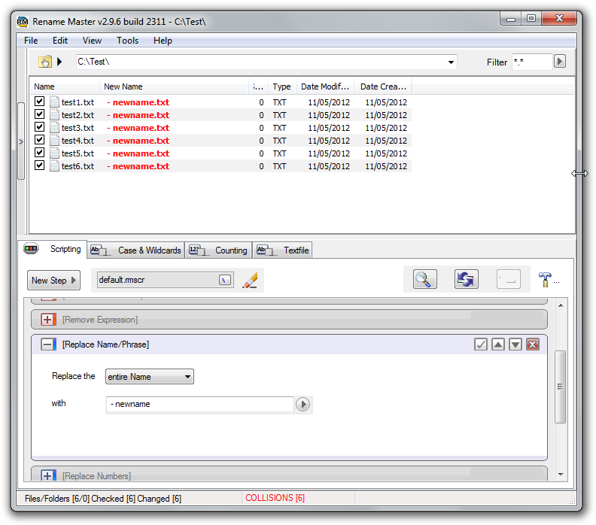
Task: Open the hammer tools options icon
Action: 545,280
